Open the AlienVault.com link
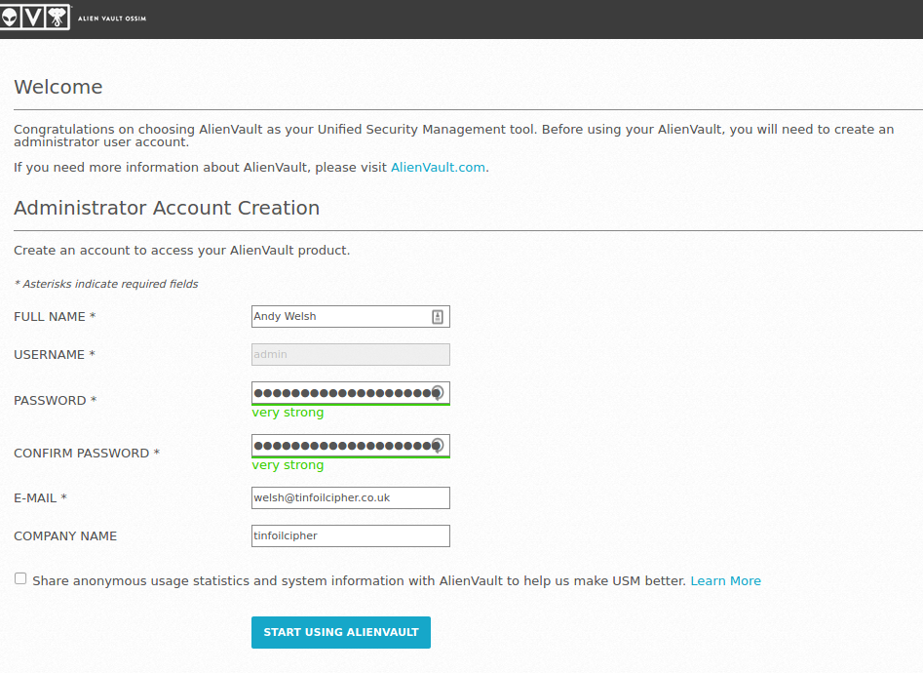Screen dimensions: 923x673 click(x=438, y=168)
